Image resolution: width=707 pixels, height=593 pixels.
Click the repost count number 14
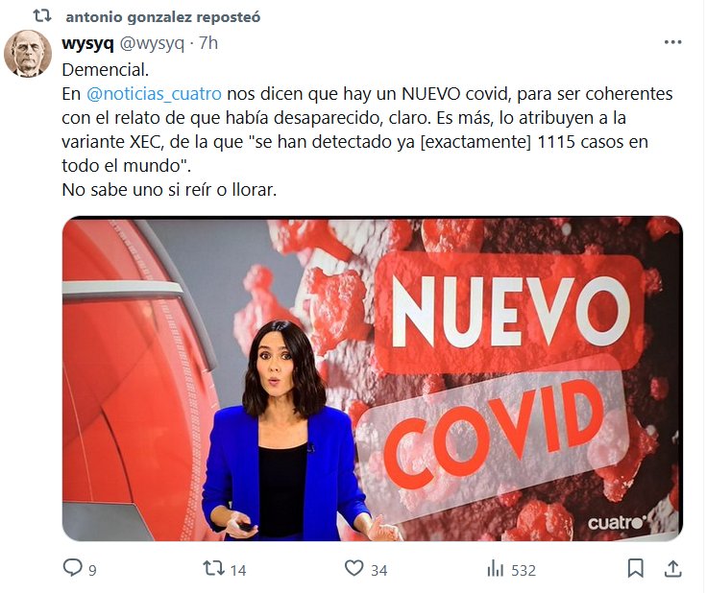(238, 571)
